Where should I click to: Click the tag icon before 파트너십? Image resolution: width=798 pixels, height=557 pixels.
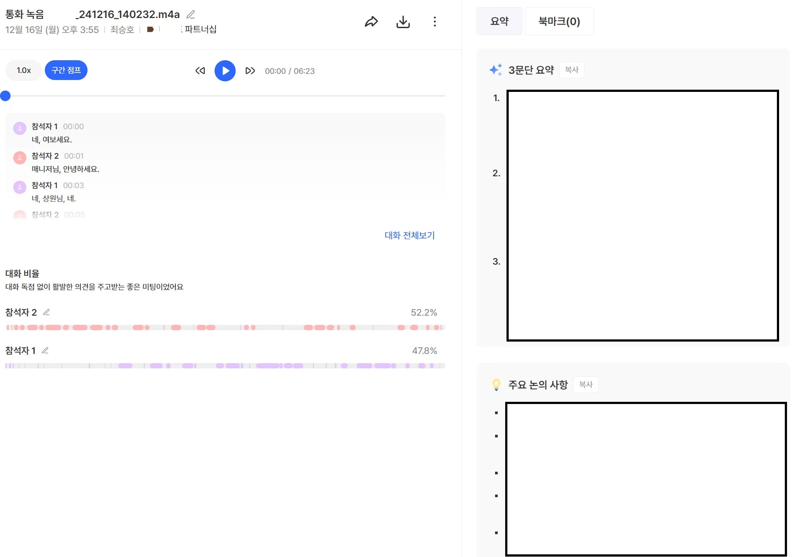pyautogui.click(x=150, y=29)
